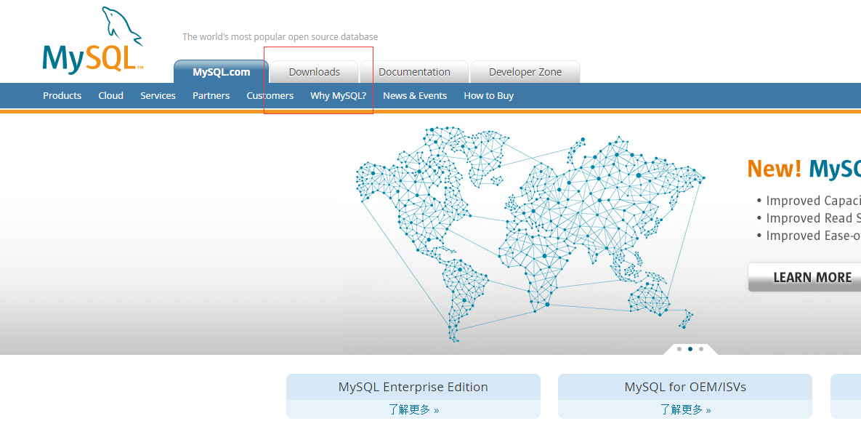Select How to Buy menu item

(x=489, y=95)
